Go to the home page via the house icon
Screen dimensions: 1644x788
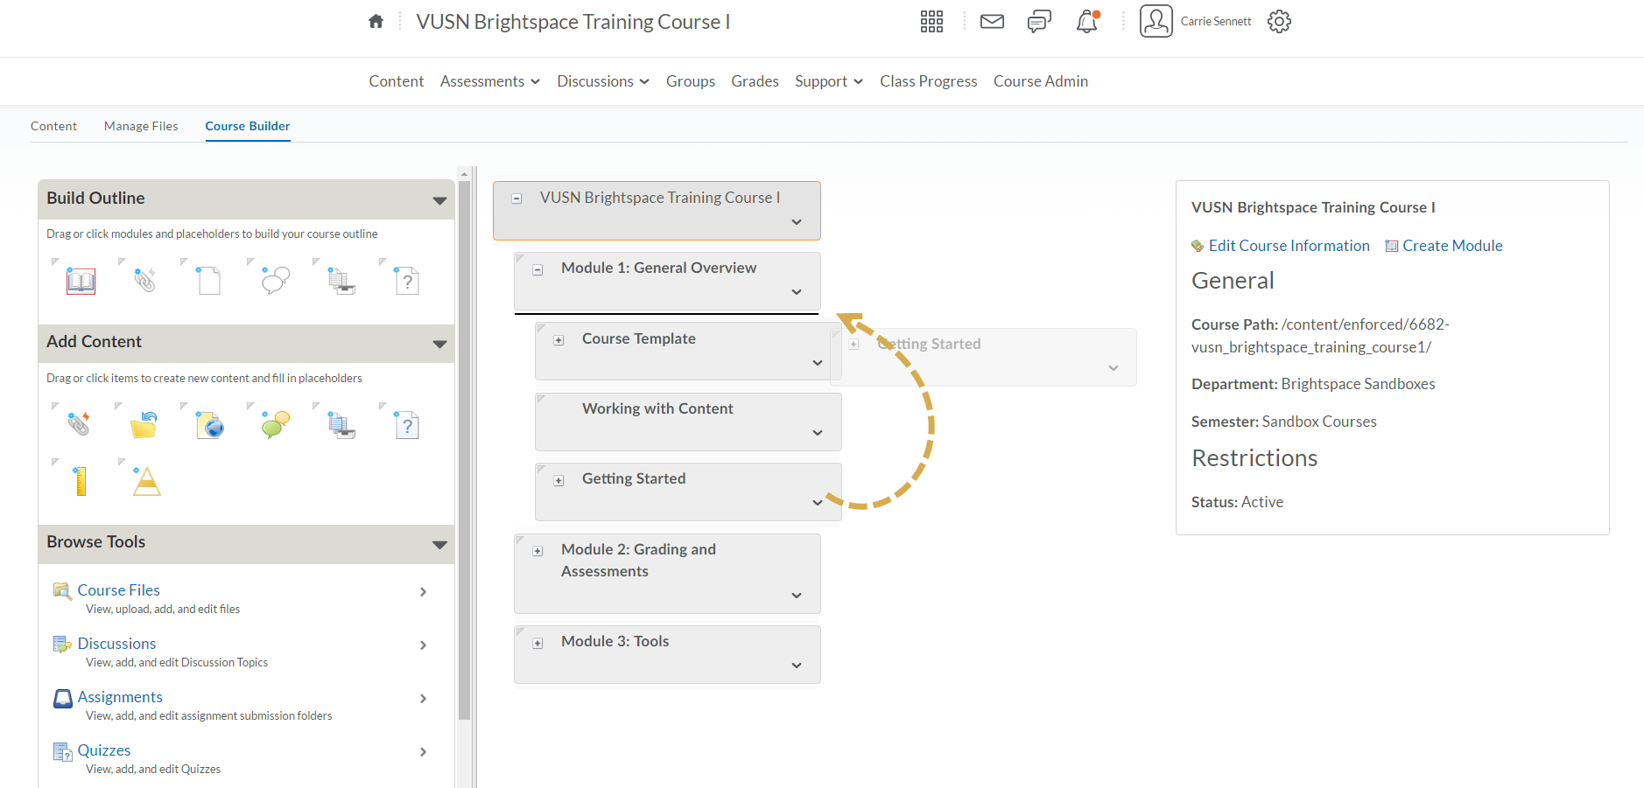pos(376,21)
